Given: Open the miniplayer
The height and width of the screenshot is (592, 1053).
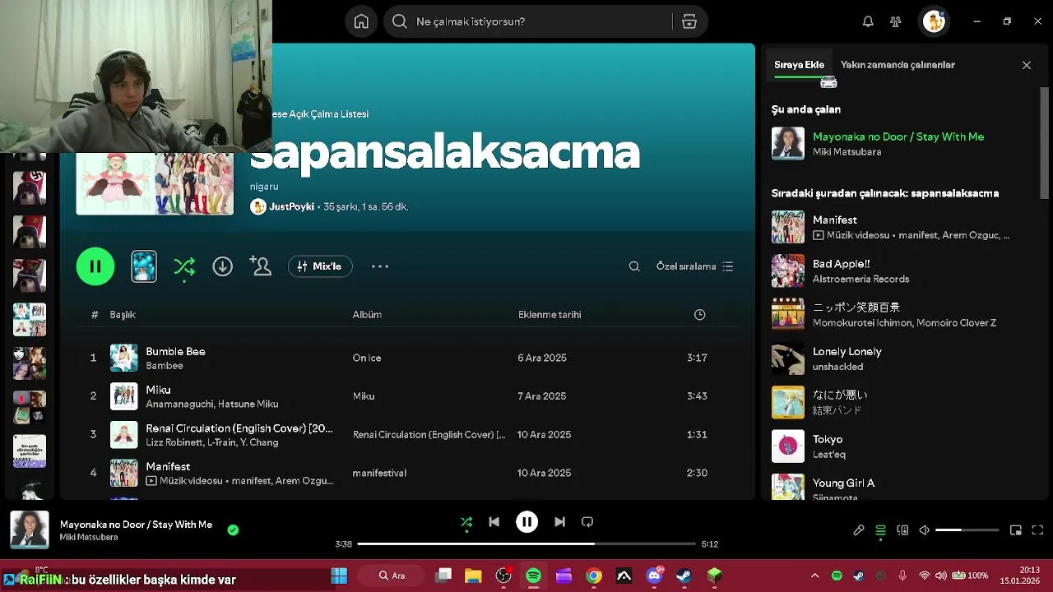Looking at the screenshot, I should (1016, 530).
